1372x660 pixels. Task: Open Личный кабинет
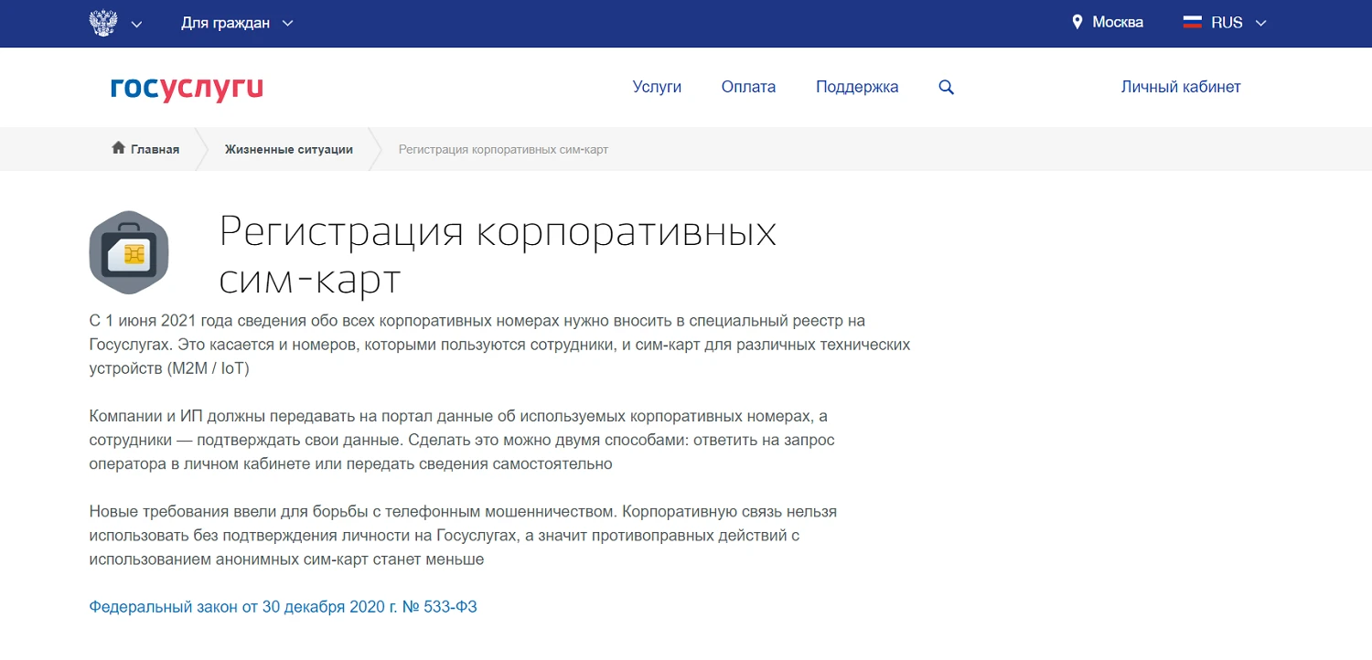click(1181, 87)
